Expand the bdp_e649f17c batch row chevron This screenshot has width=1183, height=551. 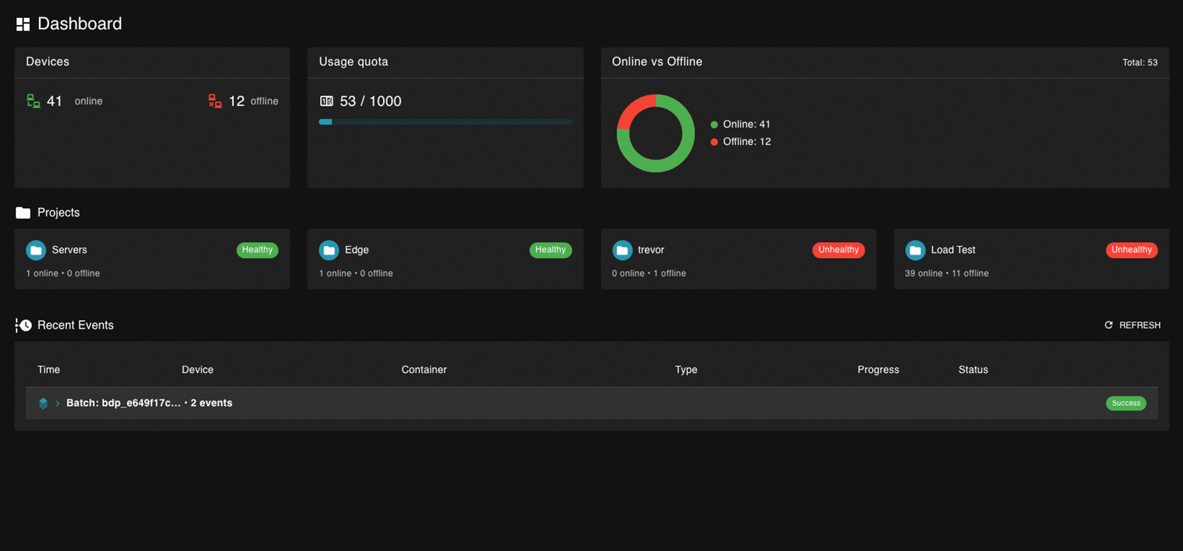[x=58, y=403]
